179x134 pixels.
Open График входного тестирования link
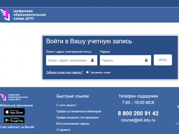[78, 118]
